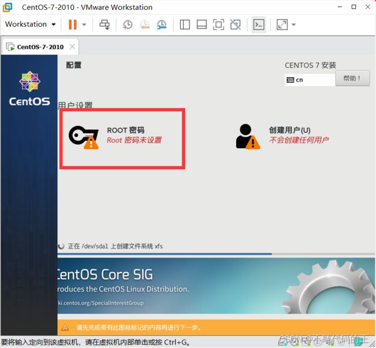Toggle Unity mode icon
Image resolution: width=376 pixels, height=348 pixels.
coord(235,24)
